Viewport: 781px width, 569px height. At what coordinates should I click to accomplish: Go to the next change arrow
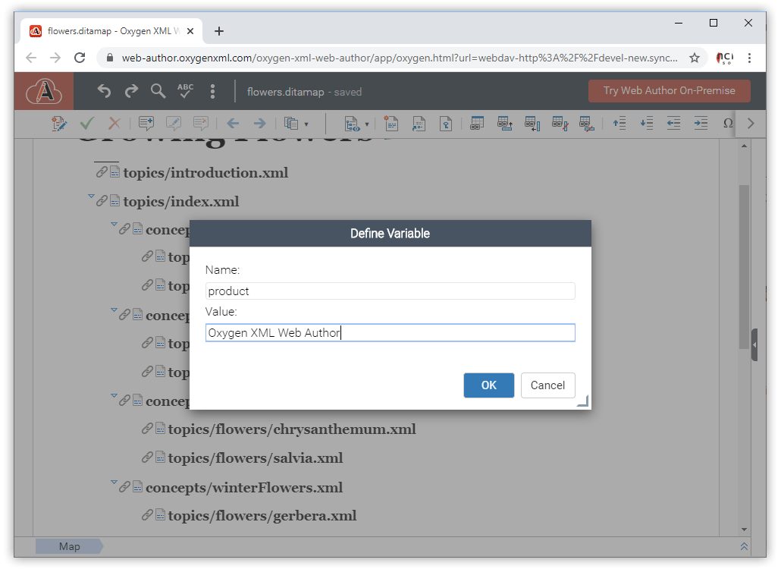pos(260,123)
